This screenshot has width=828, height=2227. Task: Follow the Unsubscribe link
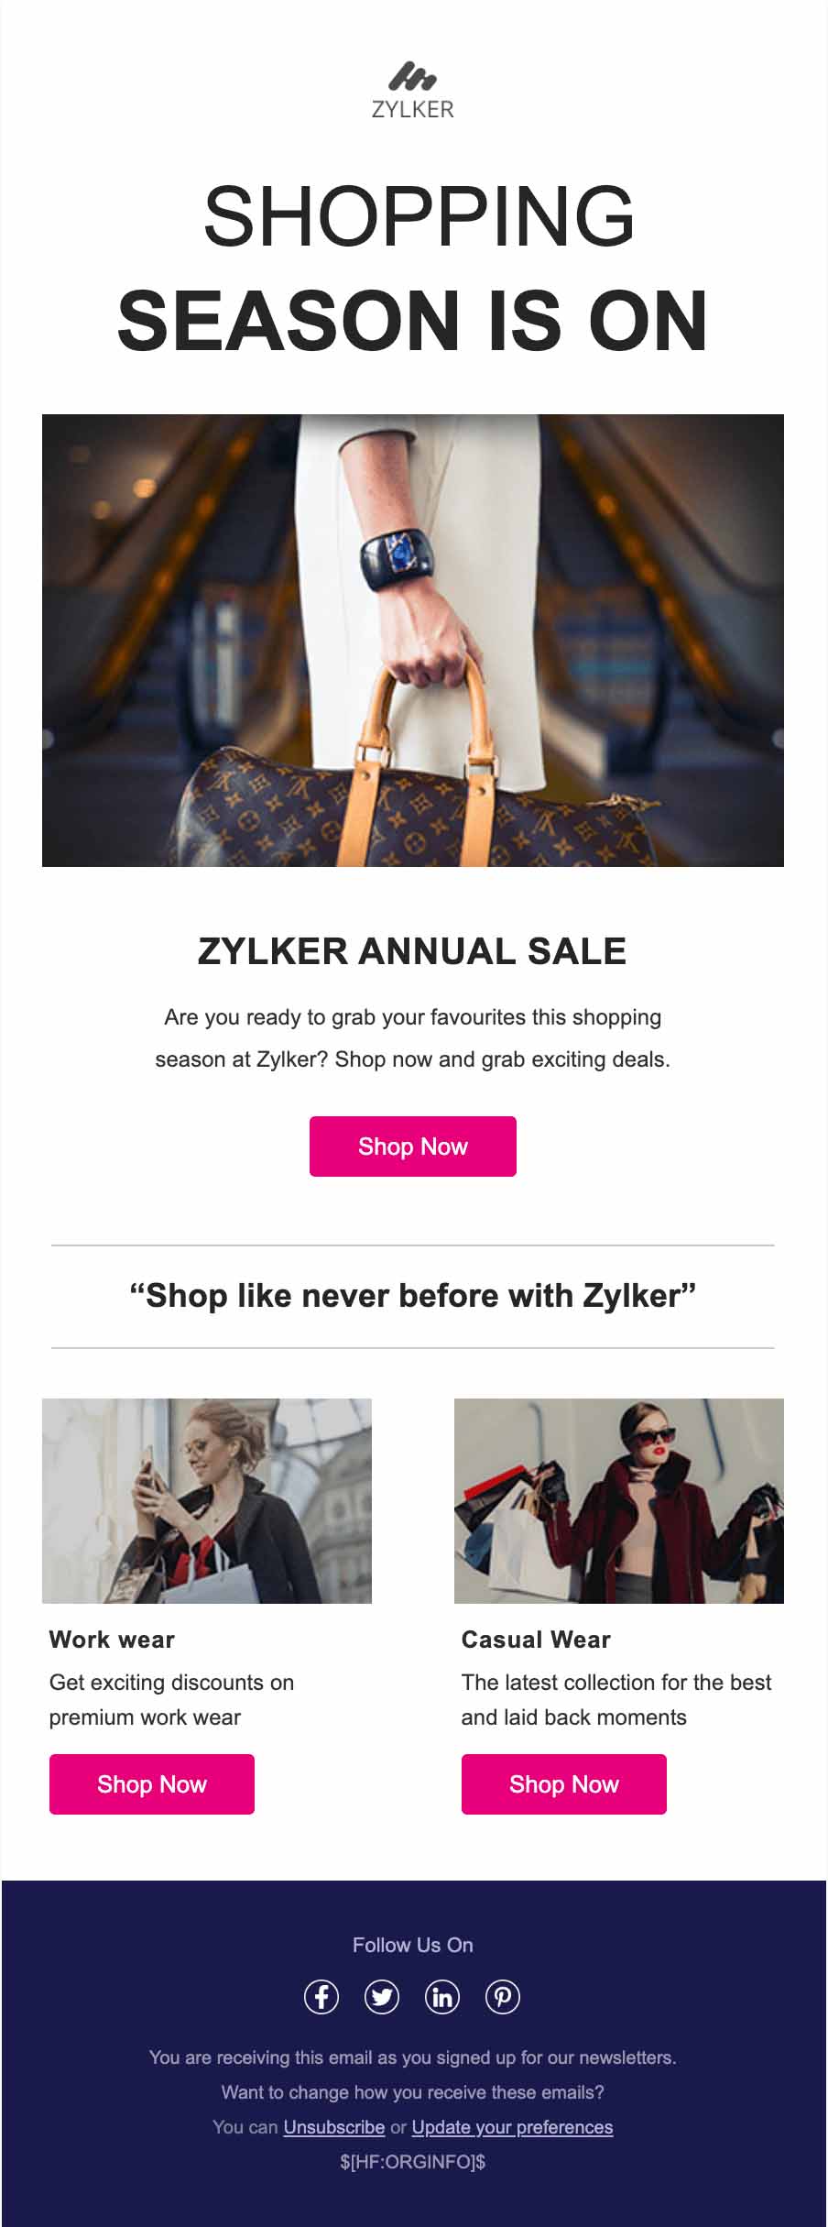pyautogui.click(x=334, y=2127)
